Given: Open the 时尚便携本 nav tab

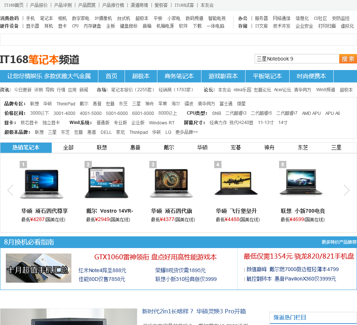Looking at the screenshot, I should pyautogui.click(x=311, y=76).
